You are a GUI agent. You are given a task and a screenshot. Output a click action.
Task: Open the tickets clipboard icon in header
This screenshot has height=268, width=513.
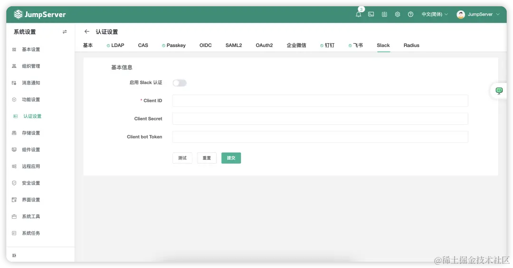coord(384,14)
